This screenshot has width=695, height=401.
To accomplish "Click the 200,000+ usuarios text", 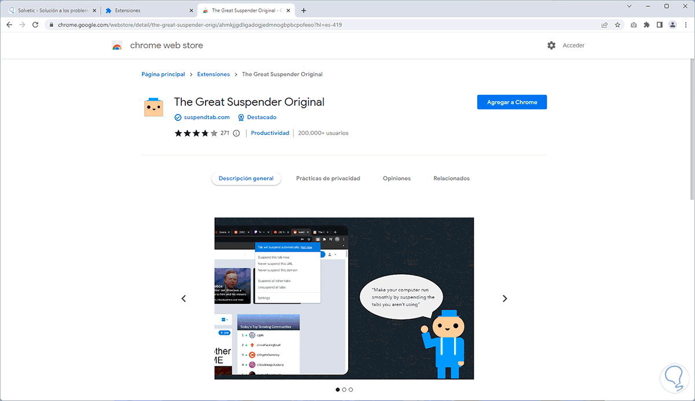I will pyautogui.click(x=323, y=133).
